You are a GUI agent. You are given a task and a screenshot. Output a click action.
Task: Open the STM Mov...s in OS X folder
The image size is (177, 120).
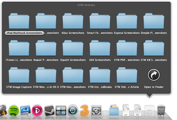click(46, 75)
